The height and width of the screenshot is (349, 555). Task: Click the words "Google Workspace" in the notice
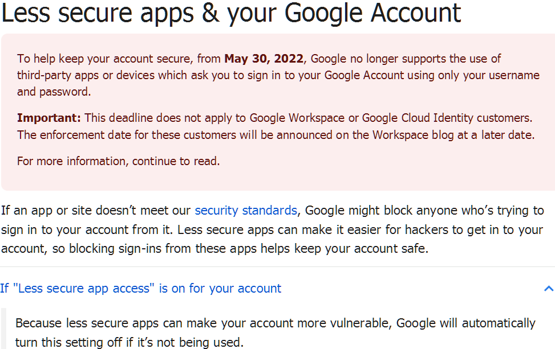297,118
